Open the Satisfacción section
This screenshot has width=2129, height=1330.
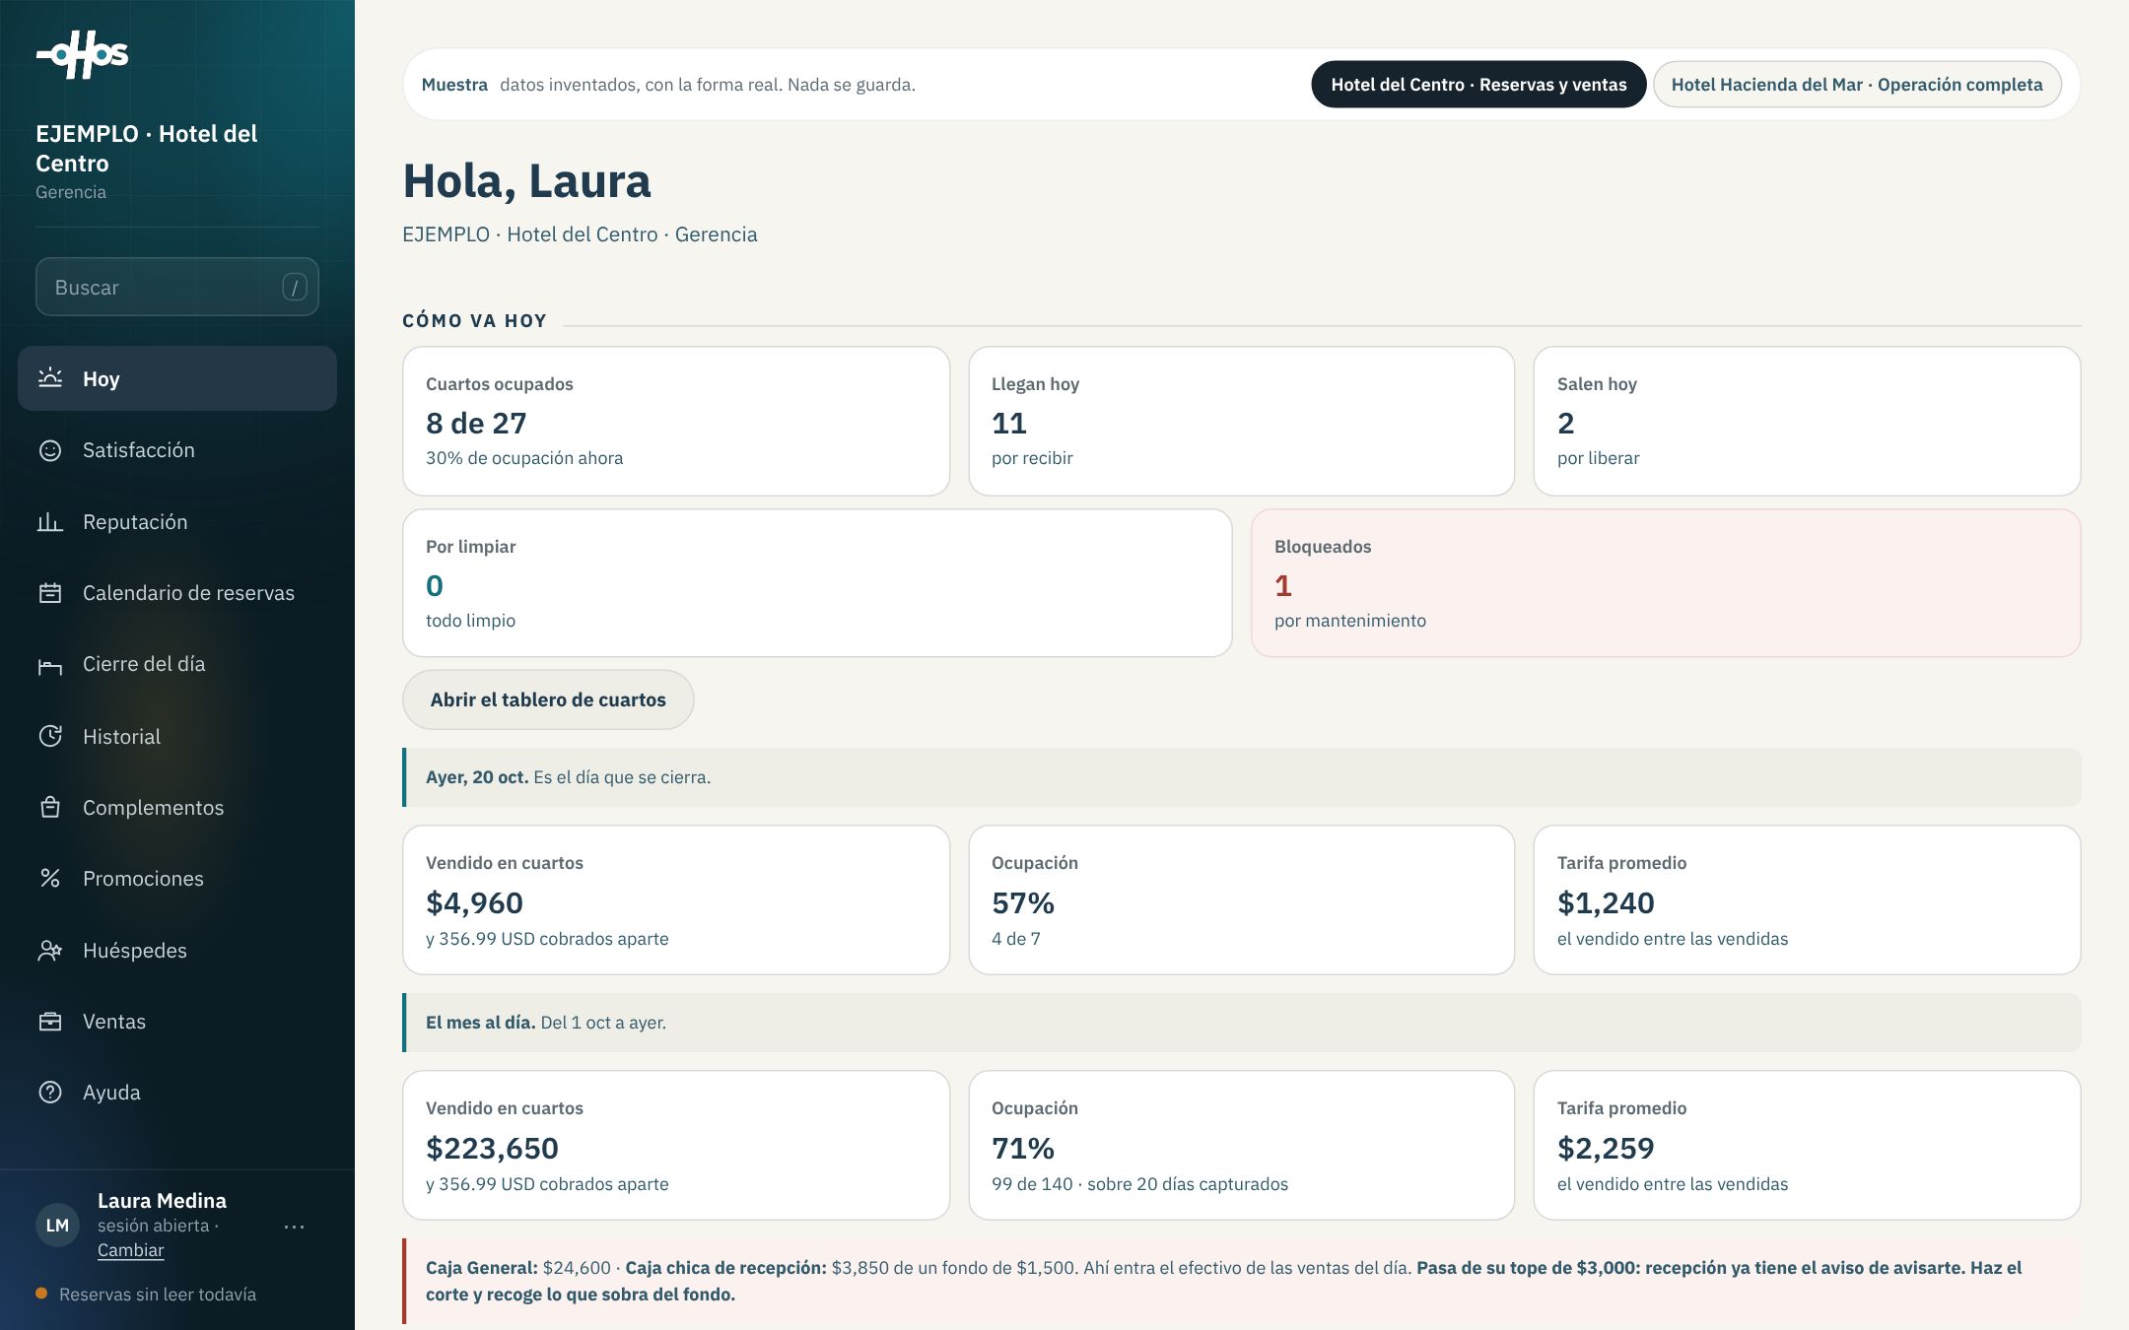(177, 450)
